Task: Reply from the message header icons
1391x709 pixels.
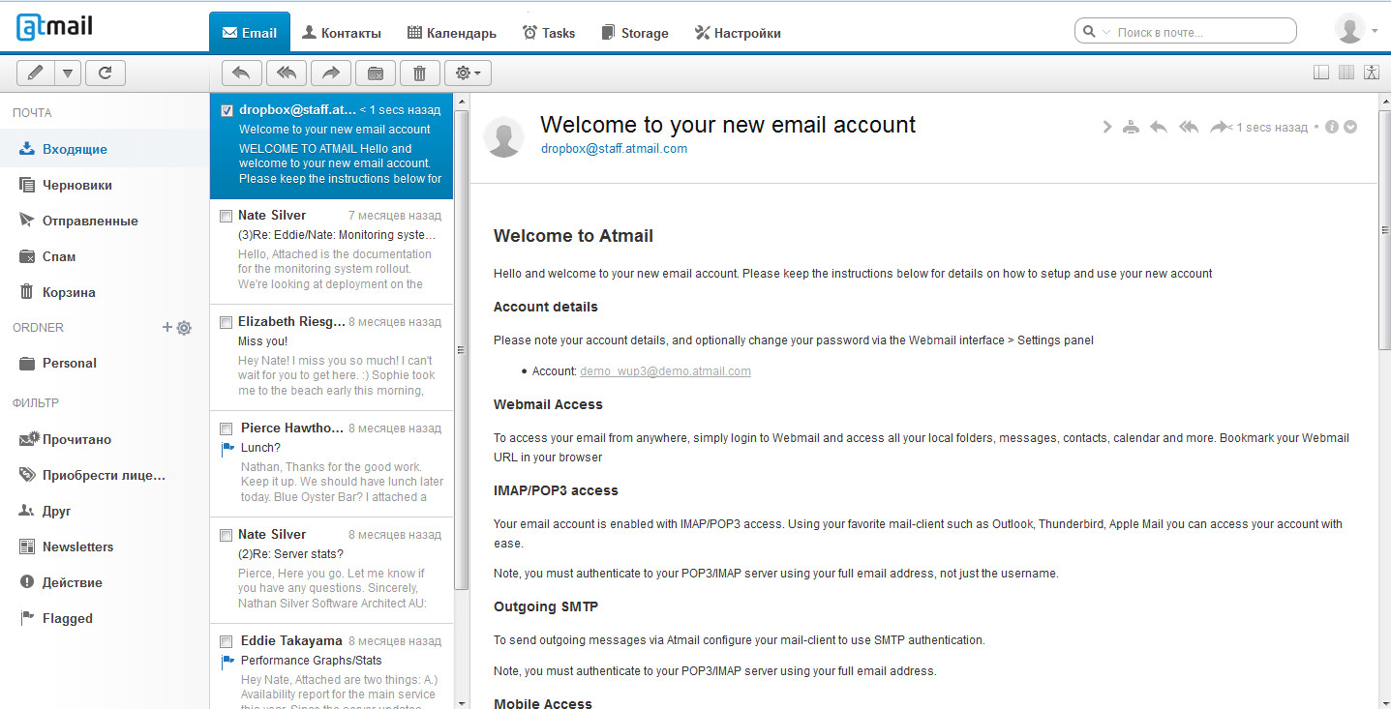Action: pos(1158,127)
